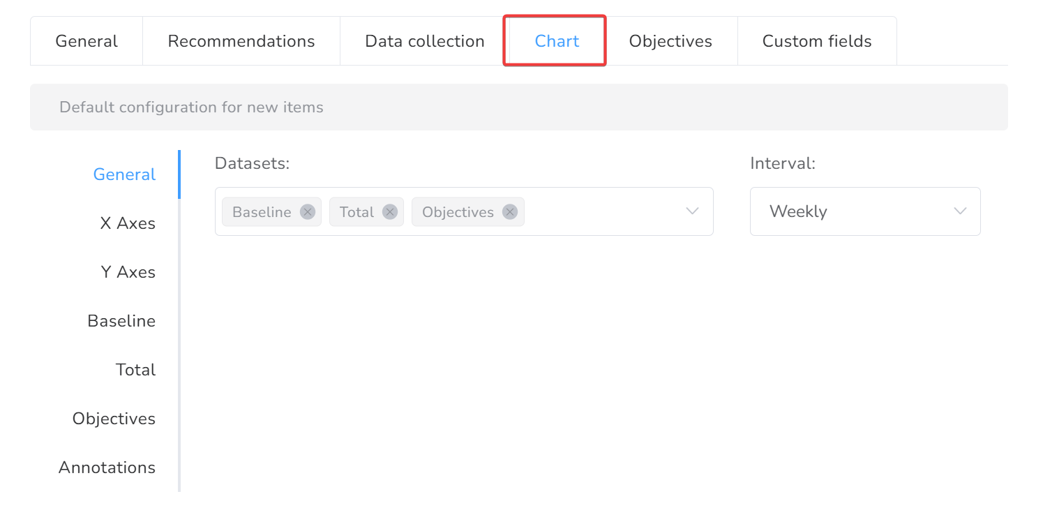The image size is (1043, 531).
Task: Remove the Objectives dataset tag
Action: coord(510,212)
